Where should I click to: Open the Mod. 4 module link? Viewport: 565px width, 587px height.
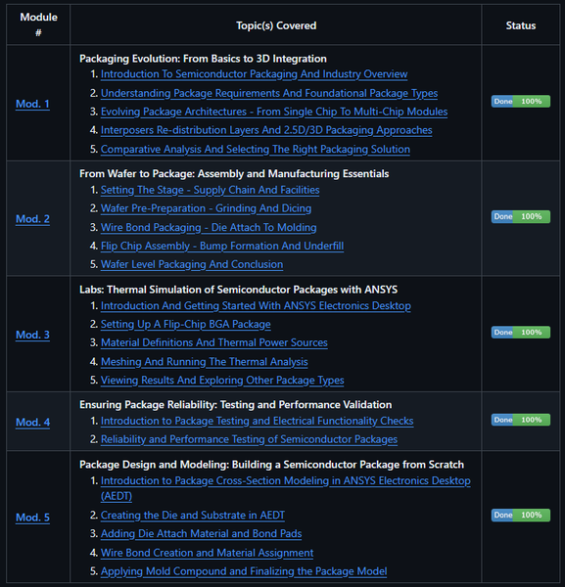(32, 422)
